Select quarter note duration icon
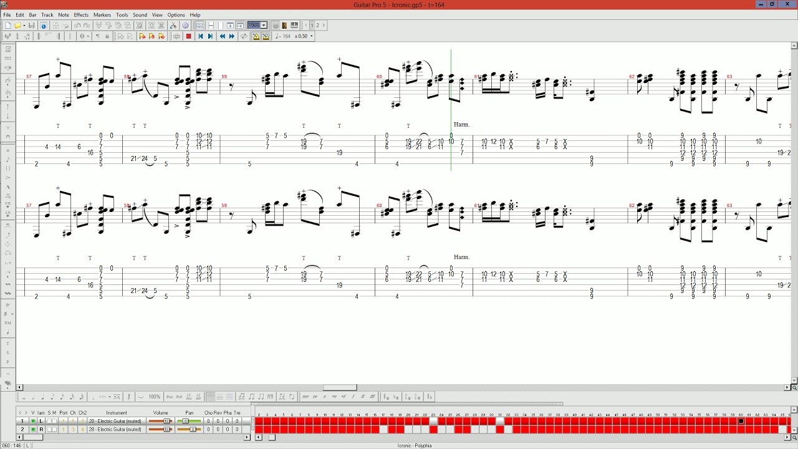Viewport: 798px width, 449px height. click(x=43, y=397)
